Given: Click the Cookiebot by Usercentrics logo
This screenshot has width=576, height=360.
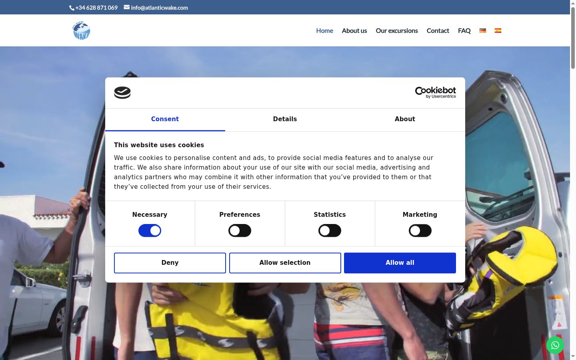Looking at the screenshot, I should tap(436, 92).
